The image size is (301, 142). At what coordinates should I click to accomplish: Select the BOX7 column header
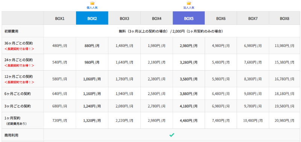click(x=253, y=18)
